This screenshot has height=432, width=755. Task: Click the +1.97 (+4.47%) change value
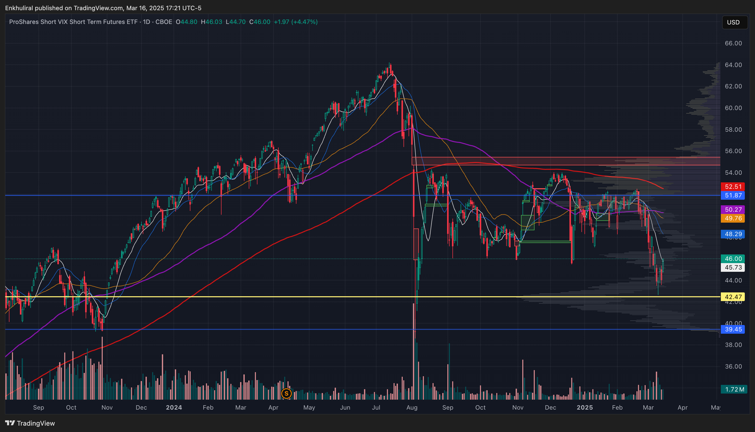click(x=295, y=22)
